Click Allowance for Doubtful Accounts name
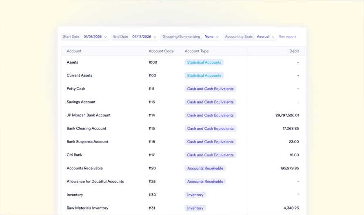The height and width of the screenshot is (215, 364). pyautogui.click(x=95, y=182)
